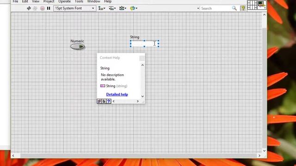
Task: Open the Tools menu
Action: (79, 1)
